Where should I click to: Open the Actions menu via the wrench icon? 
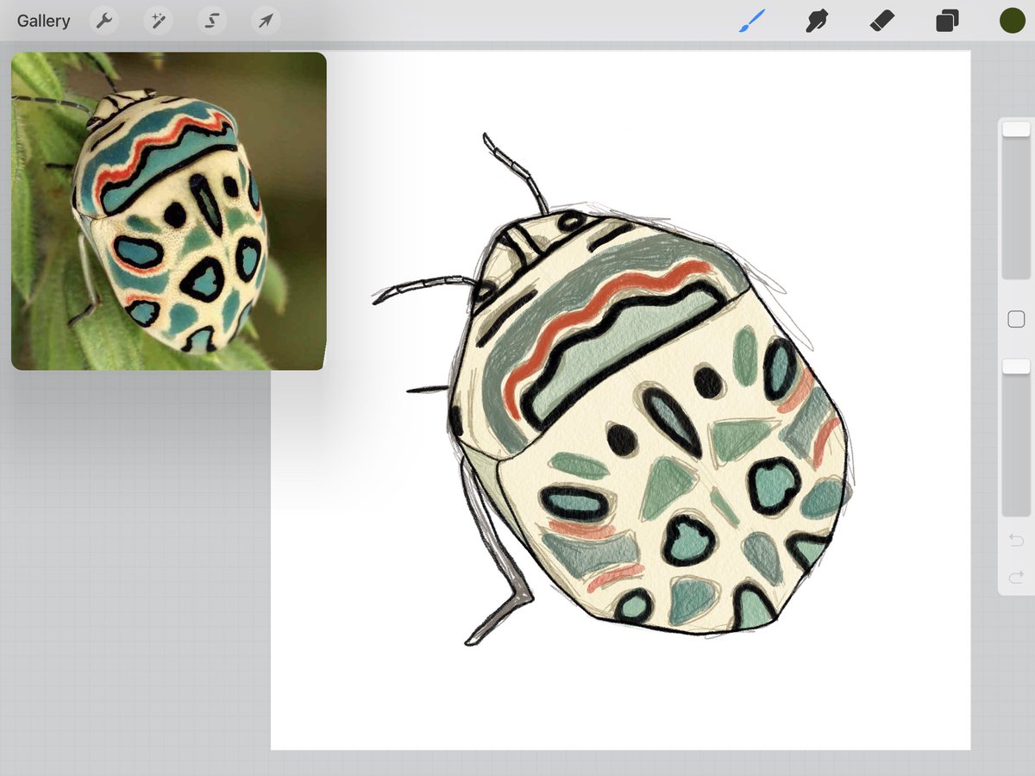[x=104, y=20]
